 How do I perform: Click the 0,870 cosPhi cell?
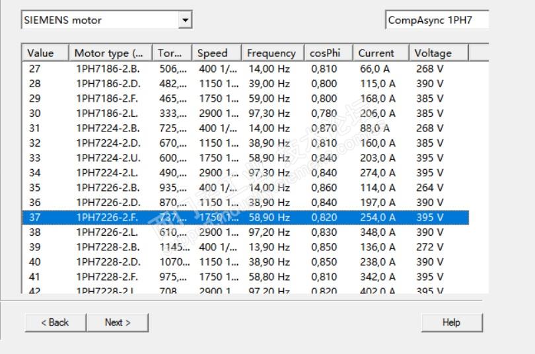coord(324,128)
